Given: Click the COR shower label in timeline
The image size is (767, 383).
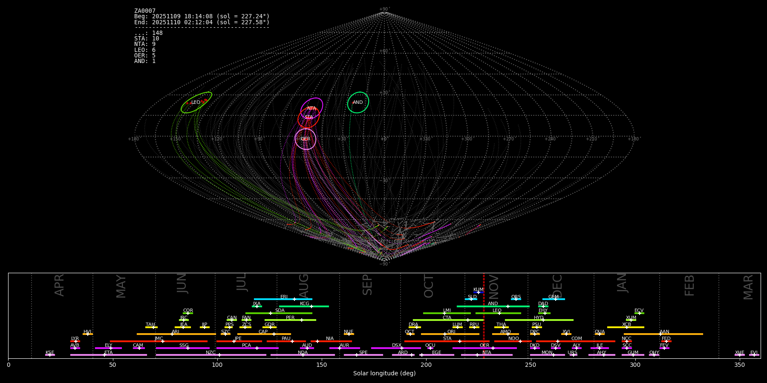Looking at the screenshot, I should click(188, 311).
